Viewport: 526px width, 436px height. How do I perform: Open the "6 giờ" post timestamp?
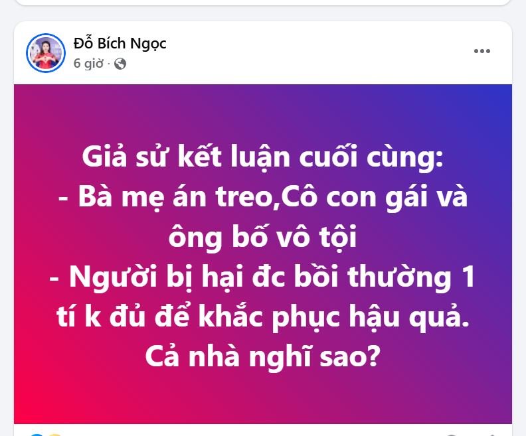point(88,63)
